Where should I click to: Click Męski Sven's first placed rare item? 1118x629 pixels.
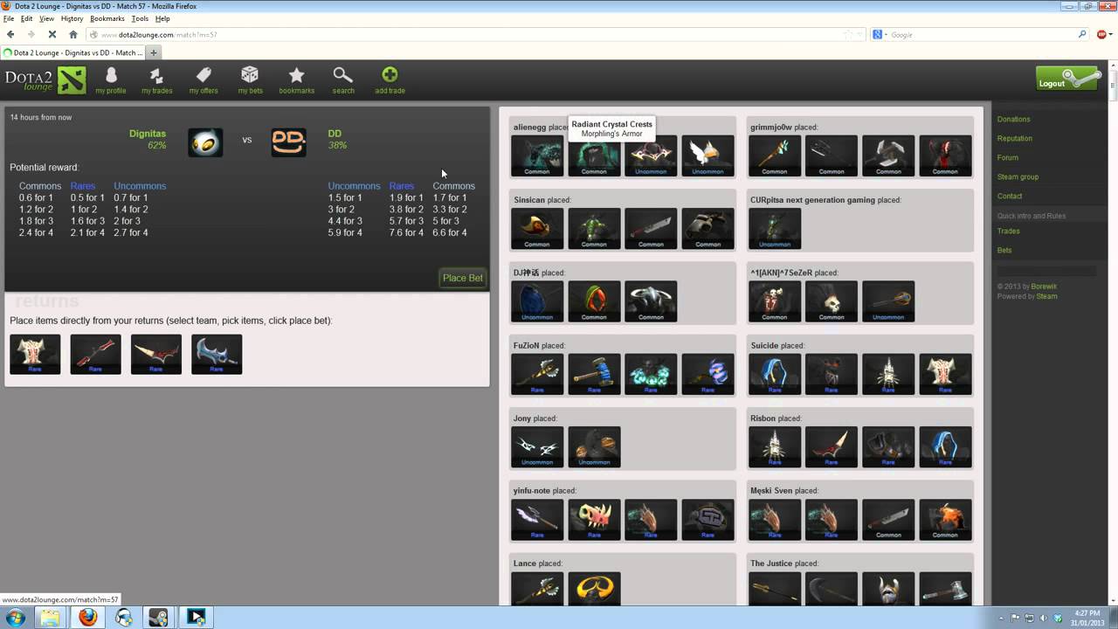coord(775,519)
